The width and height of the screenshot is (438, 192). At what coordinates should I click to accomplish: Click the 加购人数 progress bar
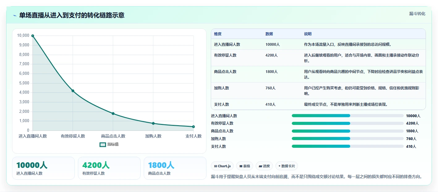coord(348,139)
